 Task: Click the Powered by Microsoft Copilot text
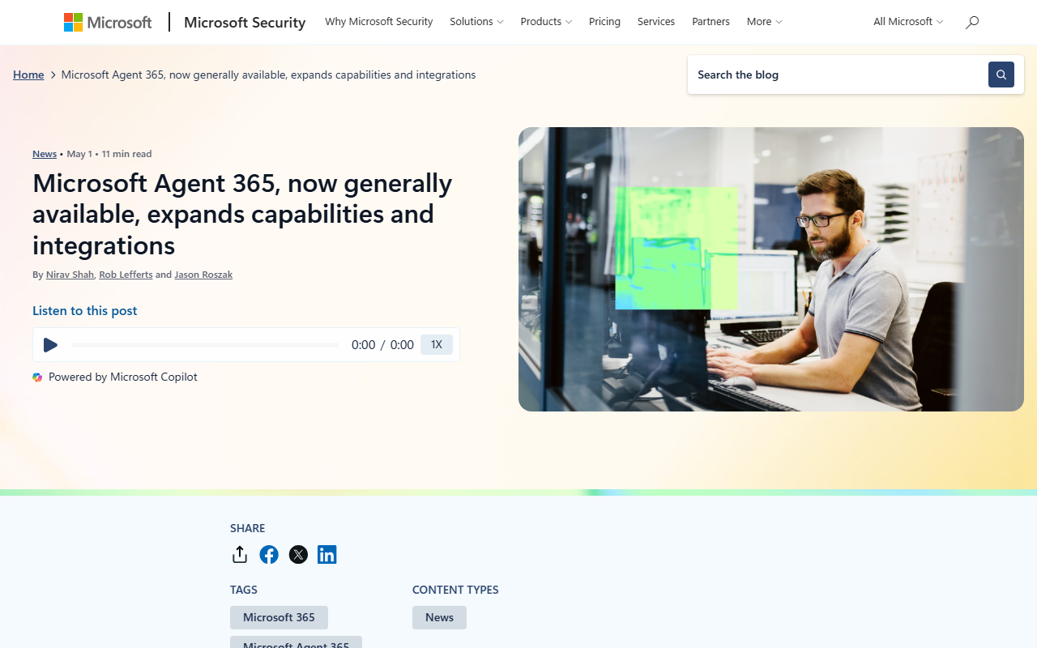pyautogui.click(x=123, y=377)
